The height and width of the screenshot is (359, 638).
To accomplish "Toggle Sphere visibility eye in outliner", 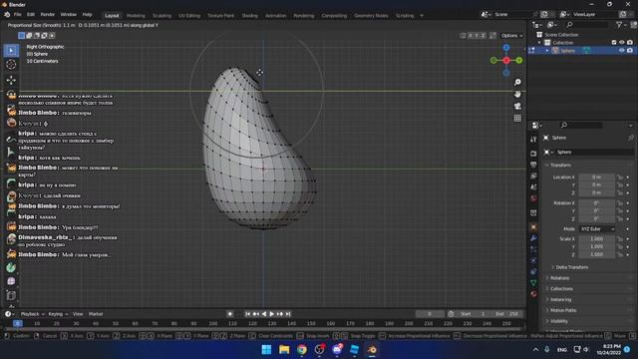I will click(x=621, y=51).
